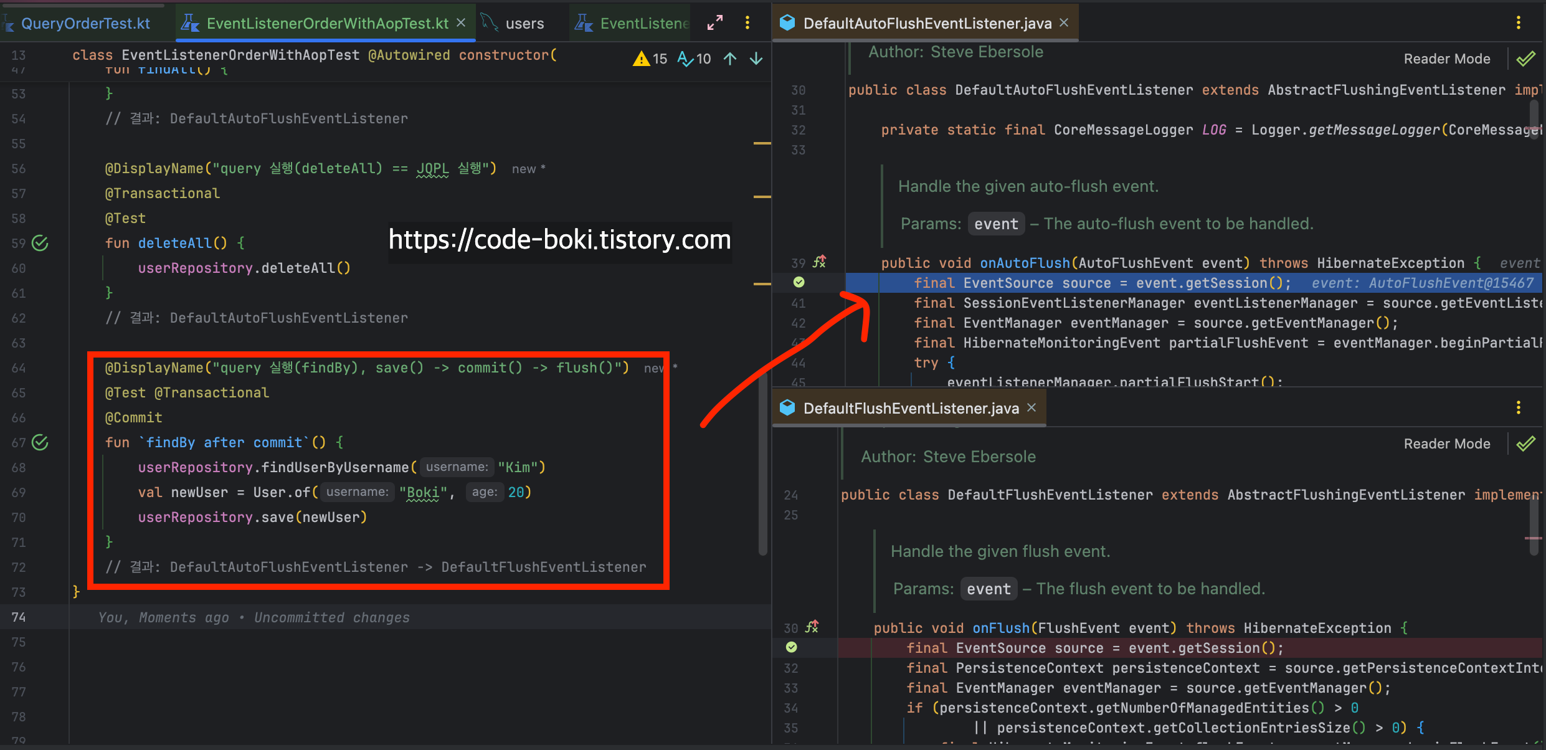This screenshot has width=1546, height=750.
Task: Open the 10 typos inspection indicator
Action: pos(694,59)
